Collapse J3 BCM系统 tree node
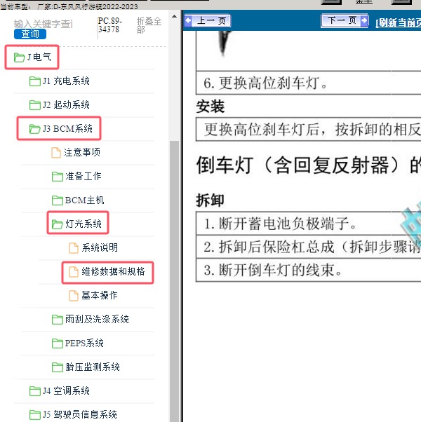This screenshot has width=421, height=422. click(x=67, y=129)
